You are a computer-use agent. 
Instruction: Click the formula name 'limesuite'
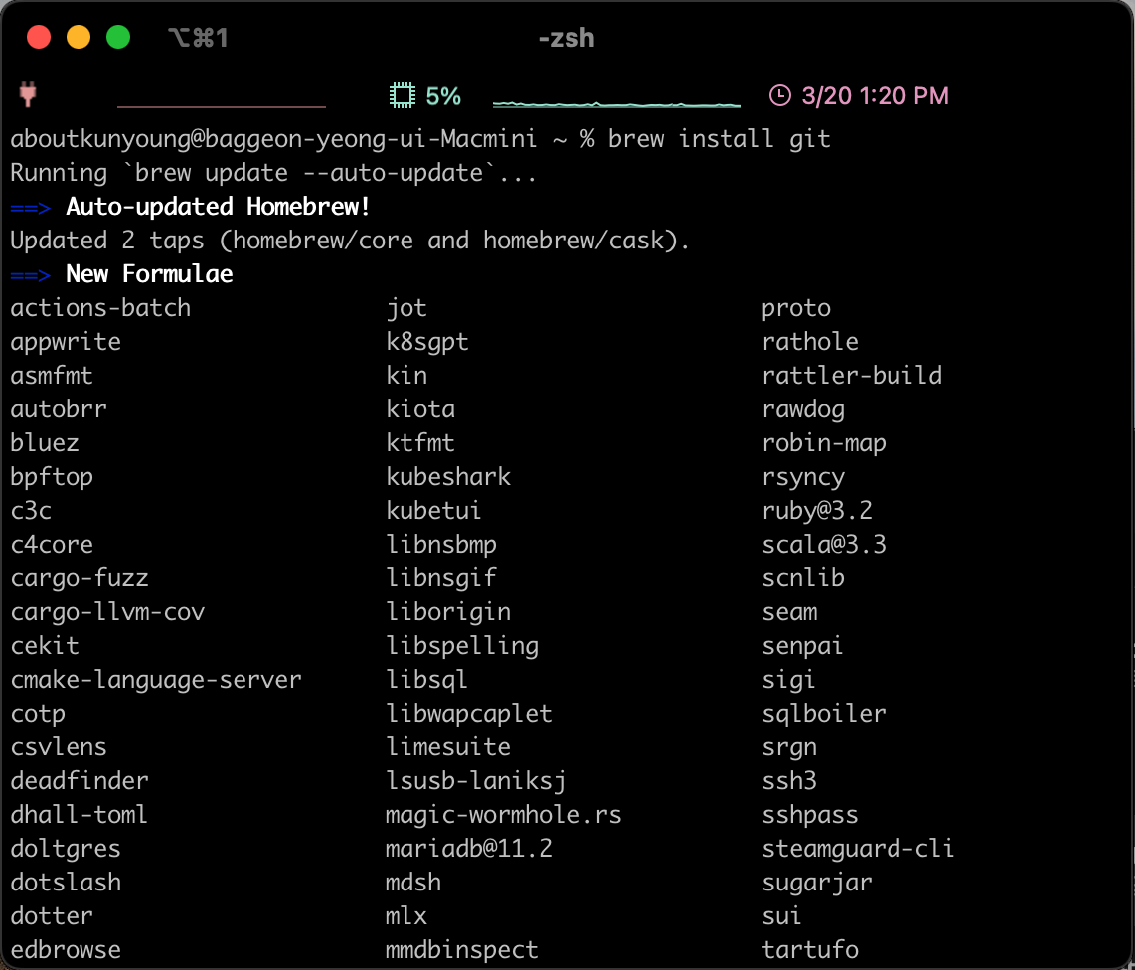(x=449, y=747)
